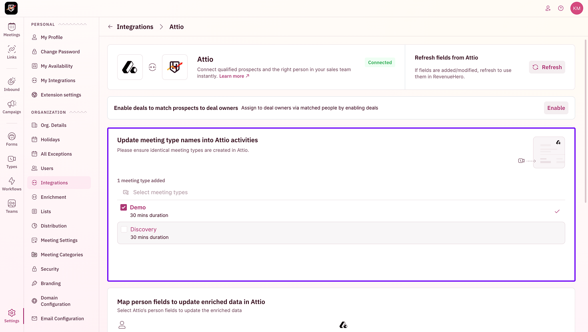Open Enrichment settings
Viewport: 588px width, 332px height.
click(59, 197)
